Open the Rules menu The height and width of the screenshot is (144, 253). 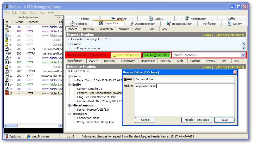coord(23,13)
